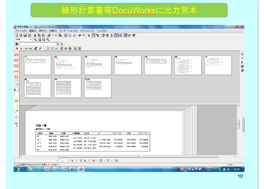Click the binoculars search icon
The height and width of the screenshot is (189, 264).
pos(17,44)
